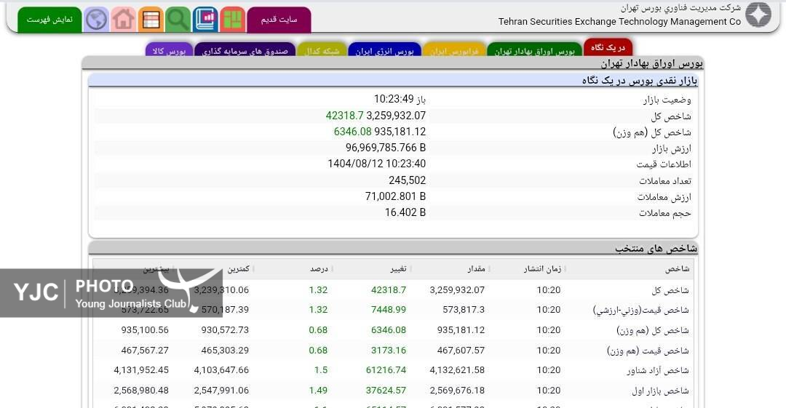Viewport: 786px width, 408px height.
Task: Go to the home page icon
Action: tap(123, 20)
